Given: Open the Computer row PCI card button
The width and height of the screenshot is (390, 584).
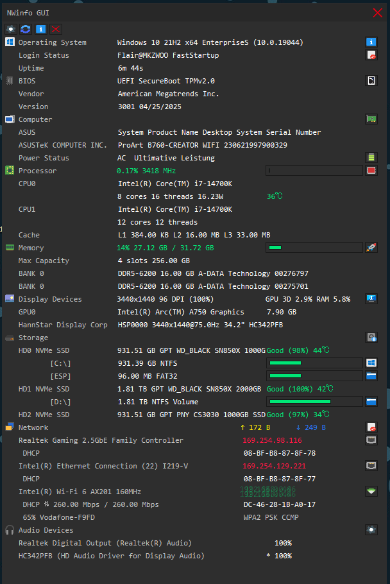Looking at the screenshot, I should click(371, 119).
